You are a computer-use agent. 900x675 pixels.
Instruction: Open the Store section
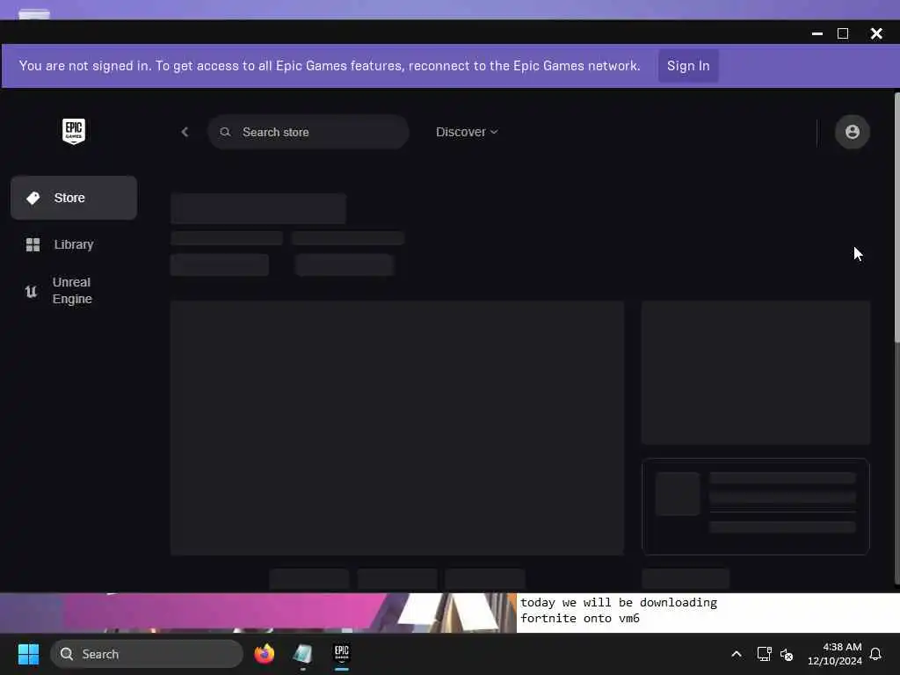(x=74, y=198)
